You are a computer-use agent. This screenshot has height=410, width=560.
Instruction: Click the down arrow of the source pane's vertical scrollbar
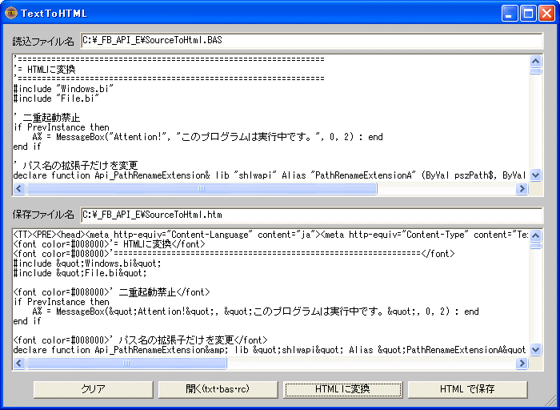coord(536,175)
